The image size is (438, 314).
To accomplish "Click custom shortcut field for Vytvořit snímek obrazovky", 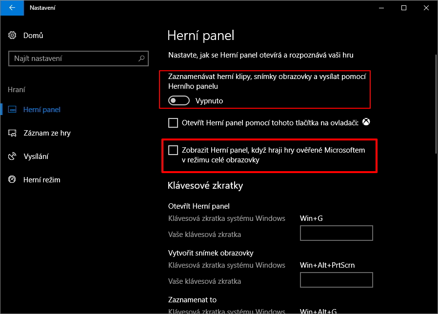I will coord(336,280).
